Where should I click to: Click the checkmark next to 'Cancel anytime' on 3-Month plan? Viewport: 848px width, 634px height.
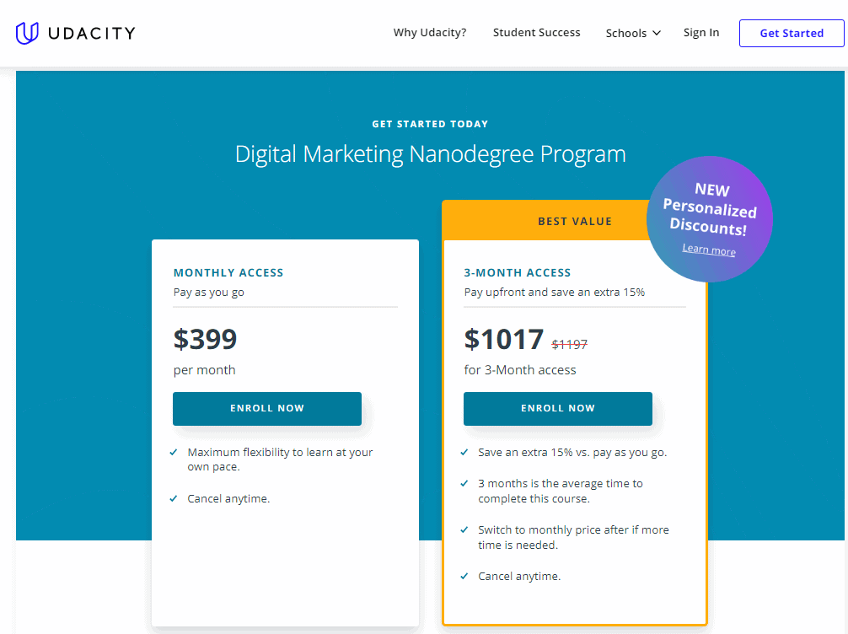(465, 576)
